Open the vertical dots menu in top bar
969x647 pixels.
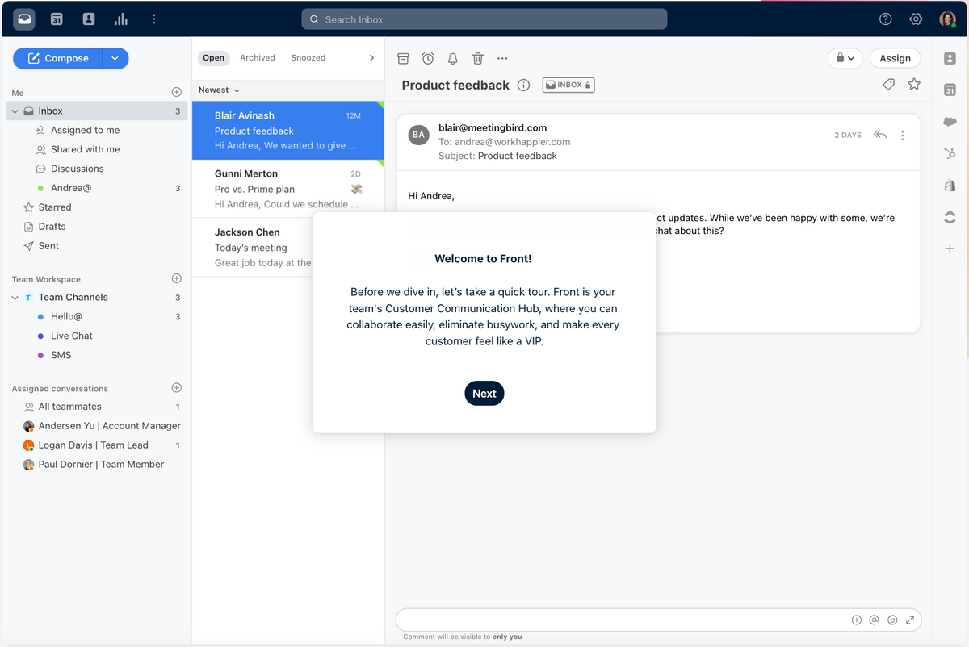(153, 19)
